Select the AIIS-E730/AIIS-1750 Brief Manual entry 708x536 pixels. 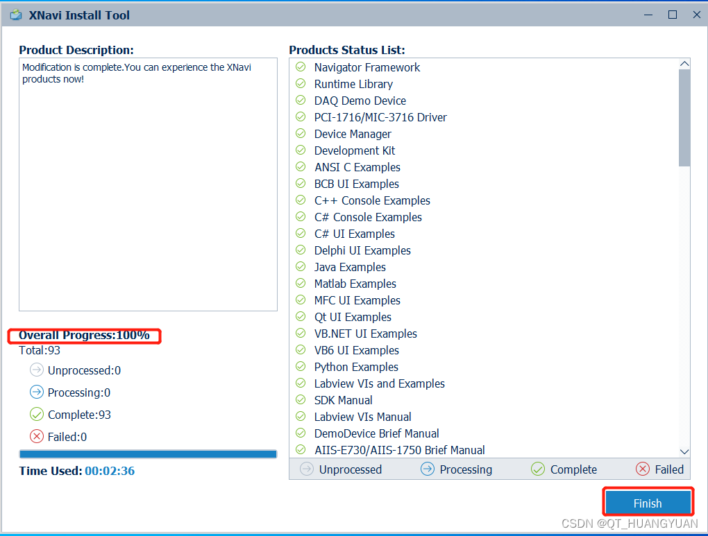pos(400,450)
